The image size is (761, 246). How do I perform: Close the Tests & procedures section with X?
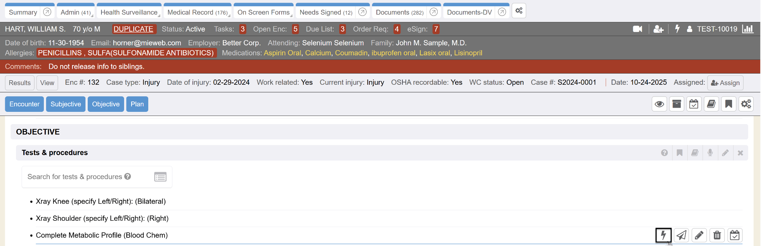pyautogui.click(x=740, y=153)
